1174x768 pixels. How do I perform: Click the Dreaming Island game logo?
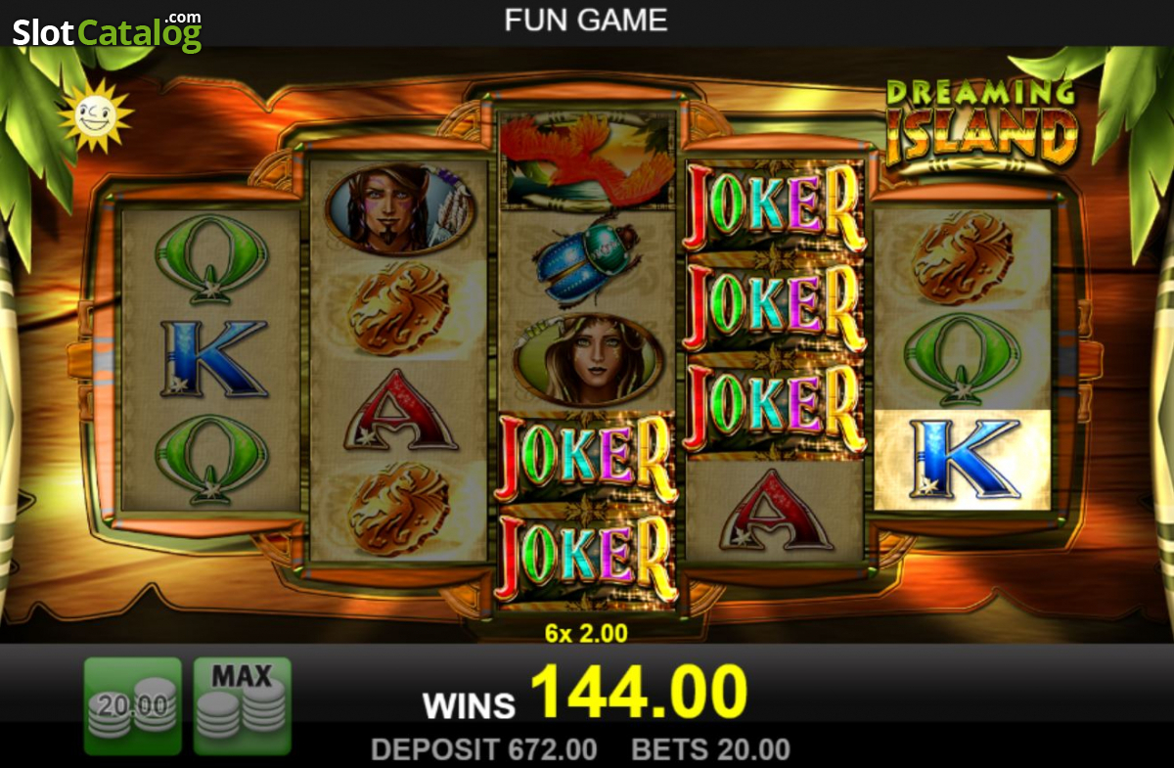coord(979,122)
